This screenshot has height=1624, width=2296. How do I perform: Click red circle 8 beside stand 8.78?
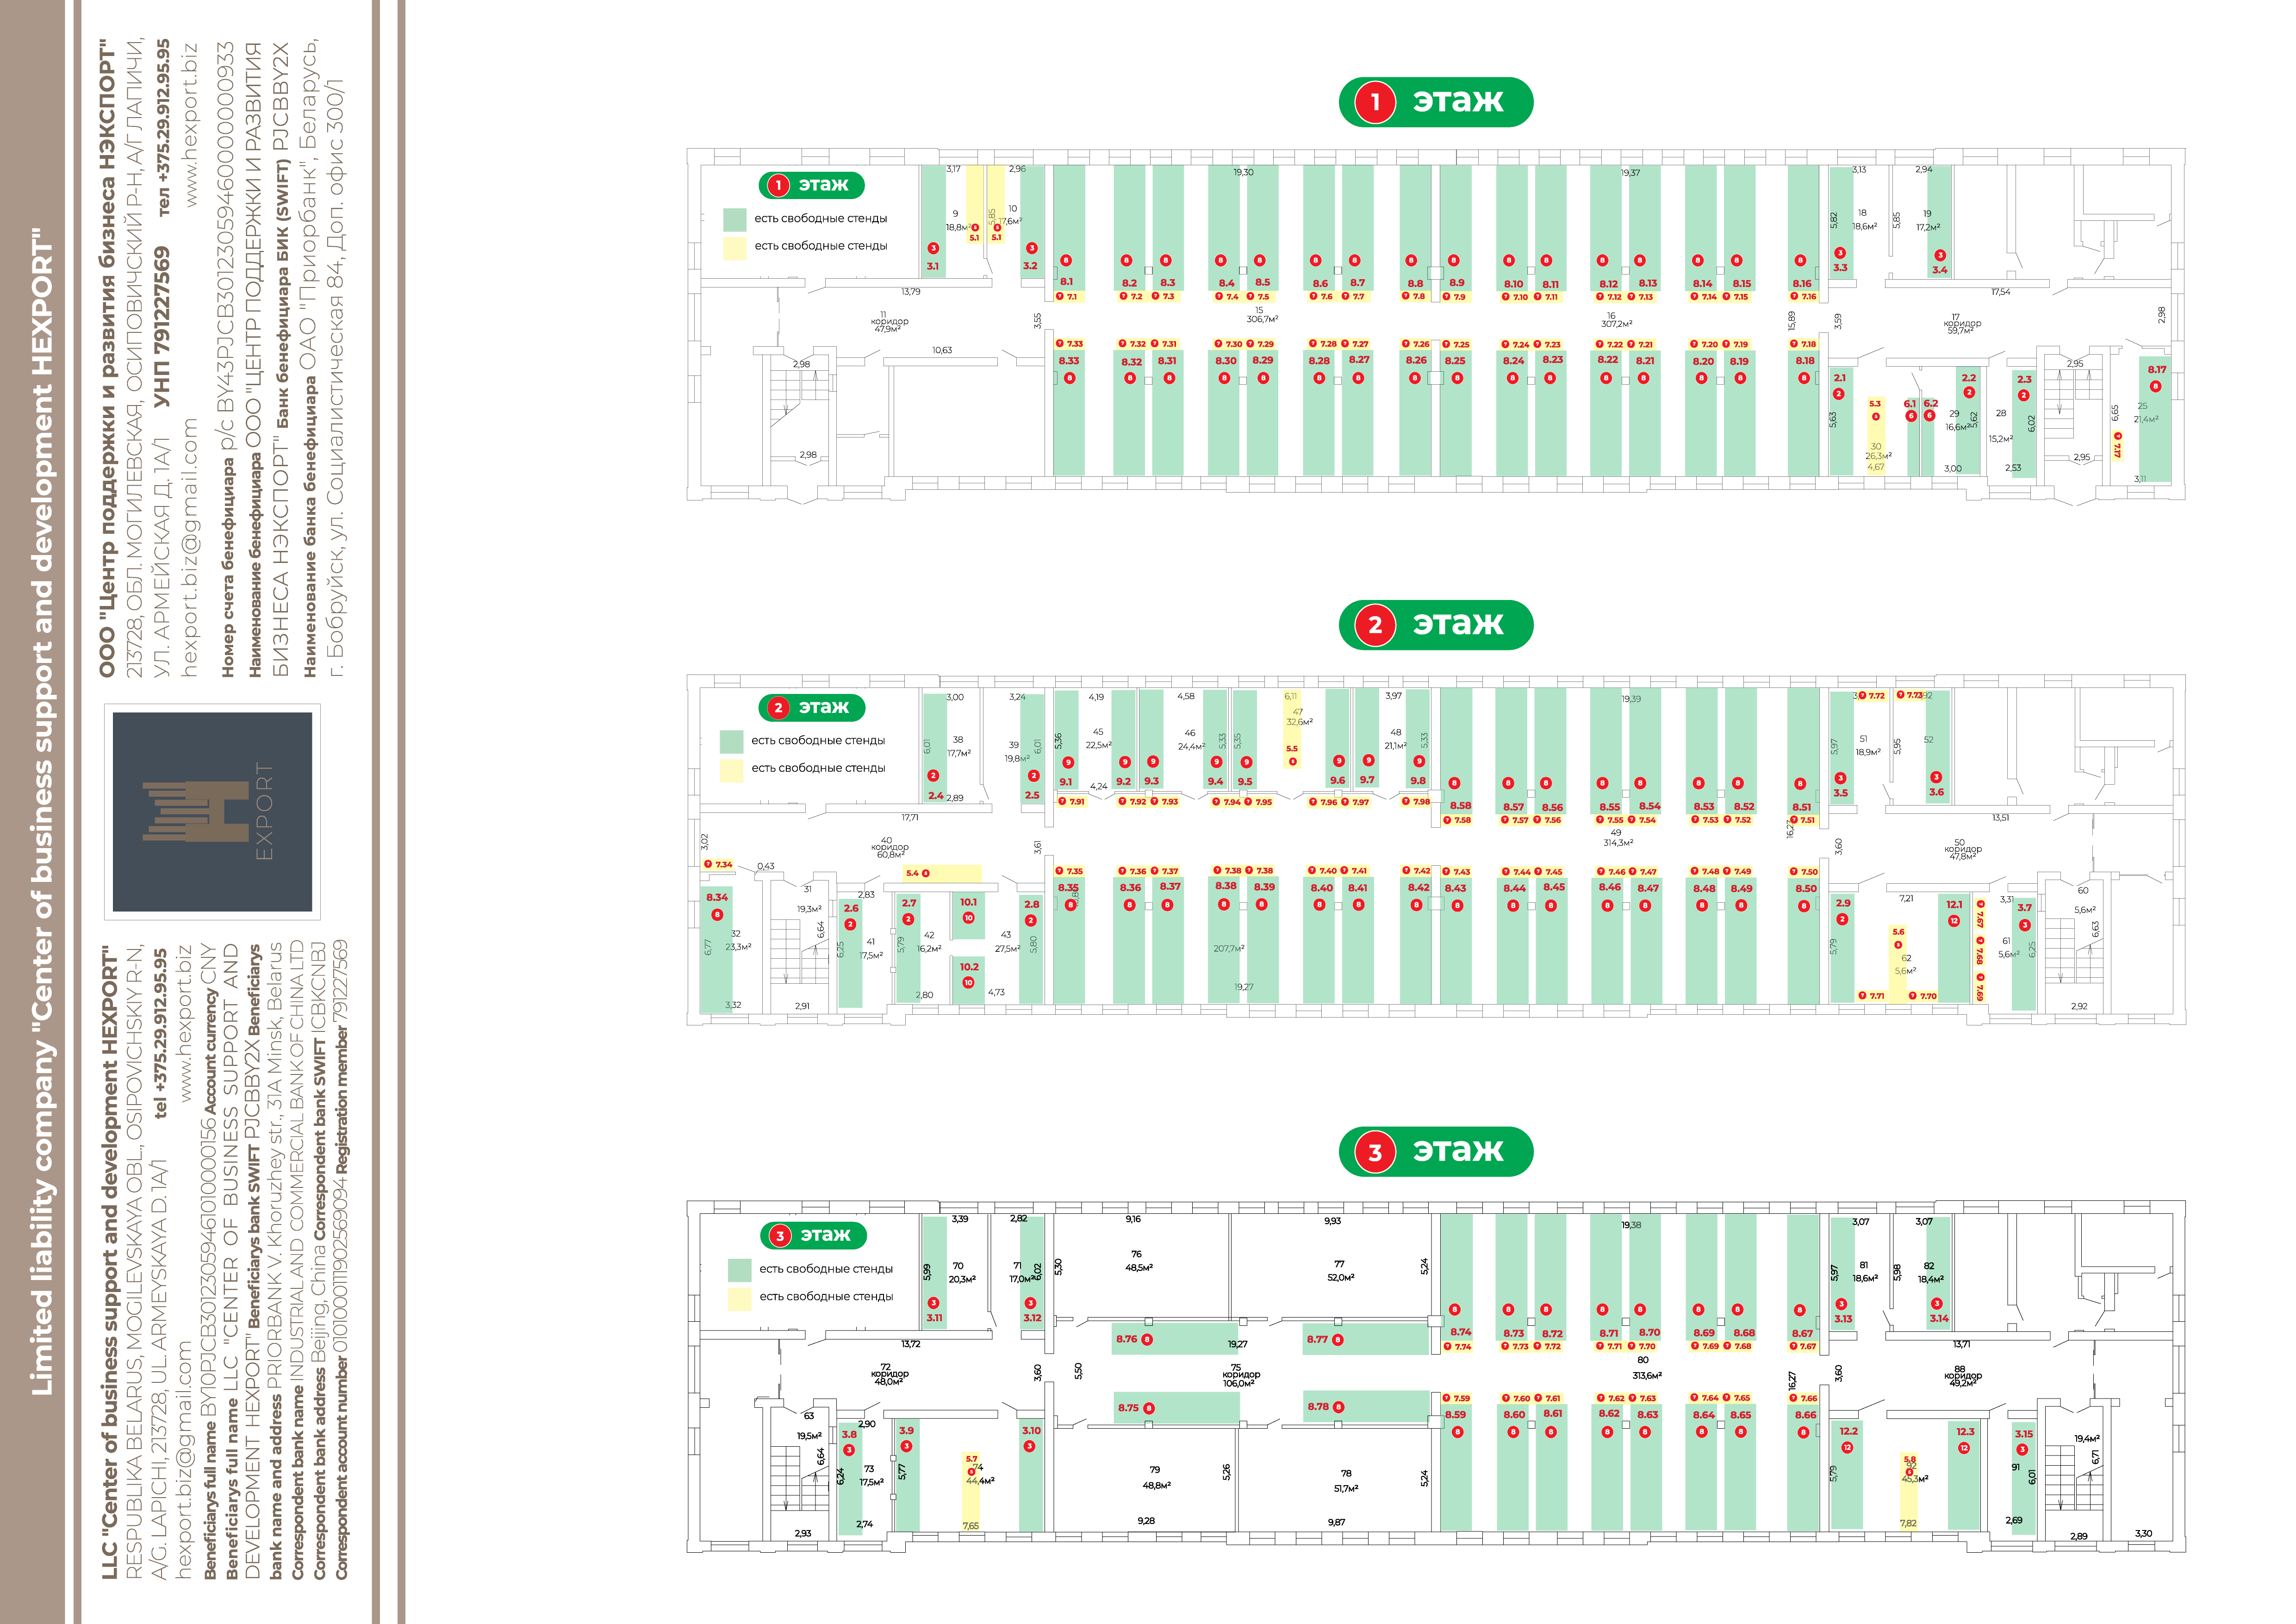point(1338,1407)
